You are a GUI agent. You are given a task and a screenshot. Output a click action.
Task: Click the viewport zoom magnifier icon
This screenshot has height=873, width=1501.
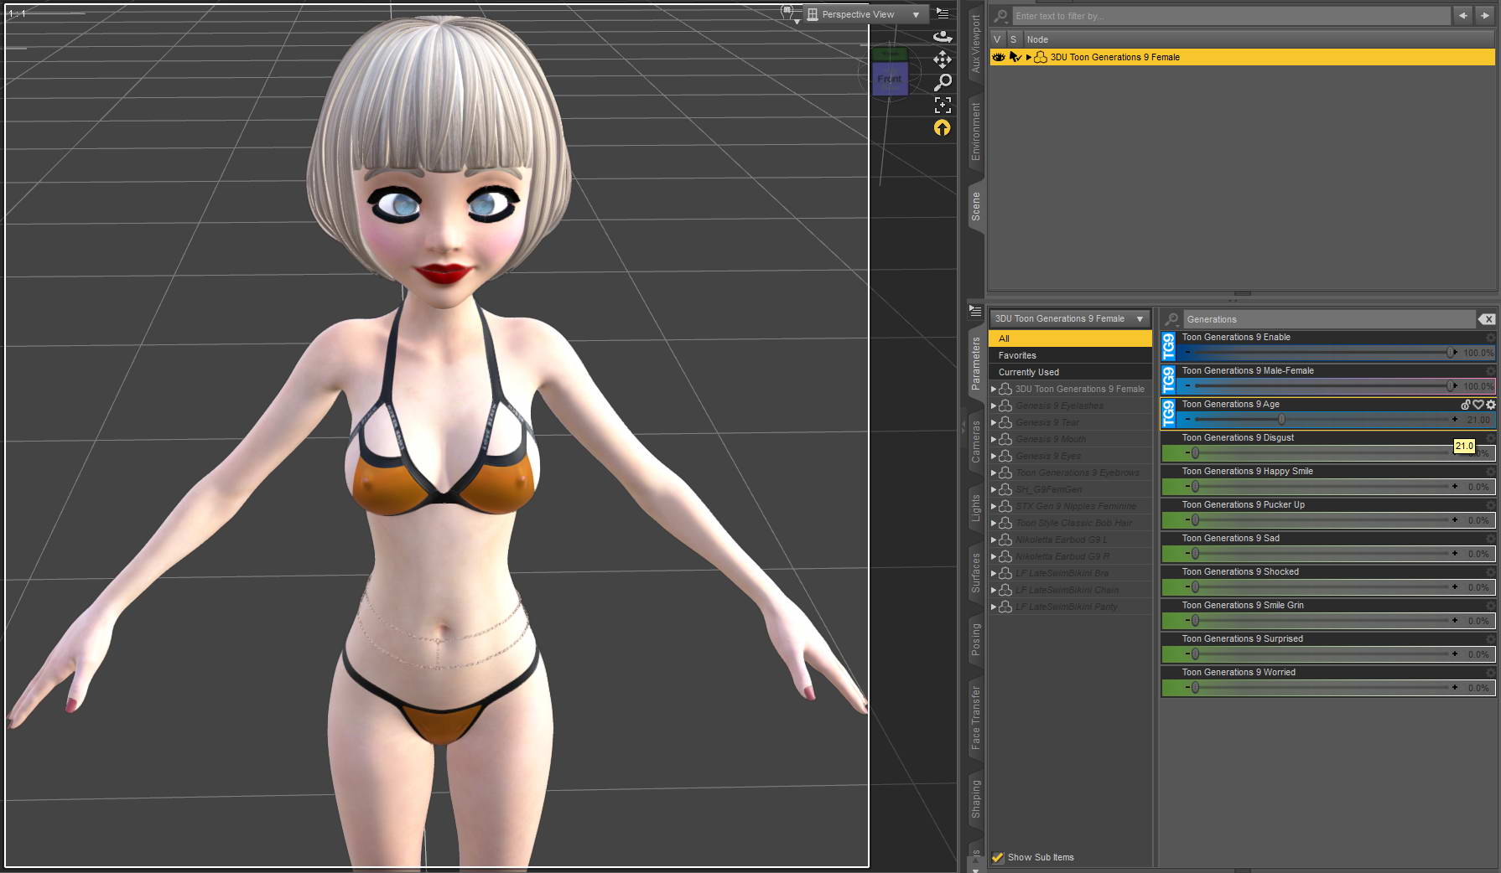(x=943, y=82)
